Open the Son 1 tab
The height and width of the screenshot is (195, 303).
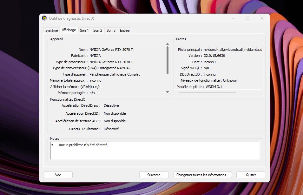tap(84, 30)
